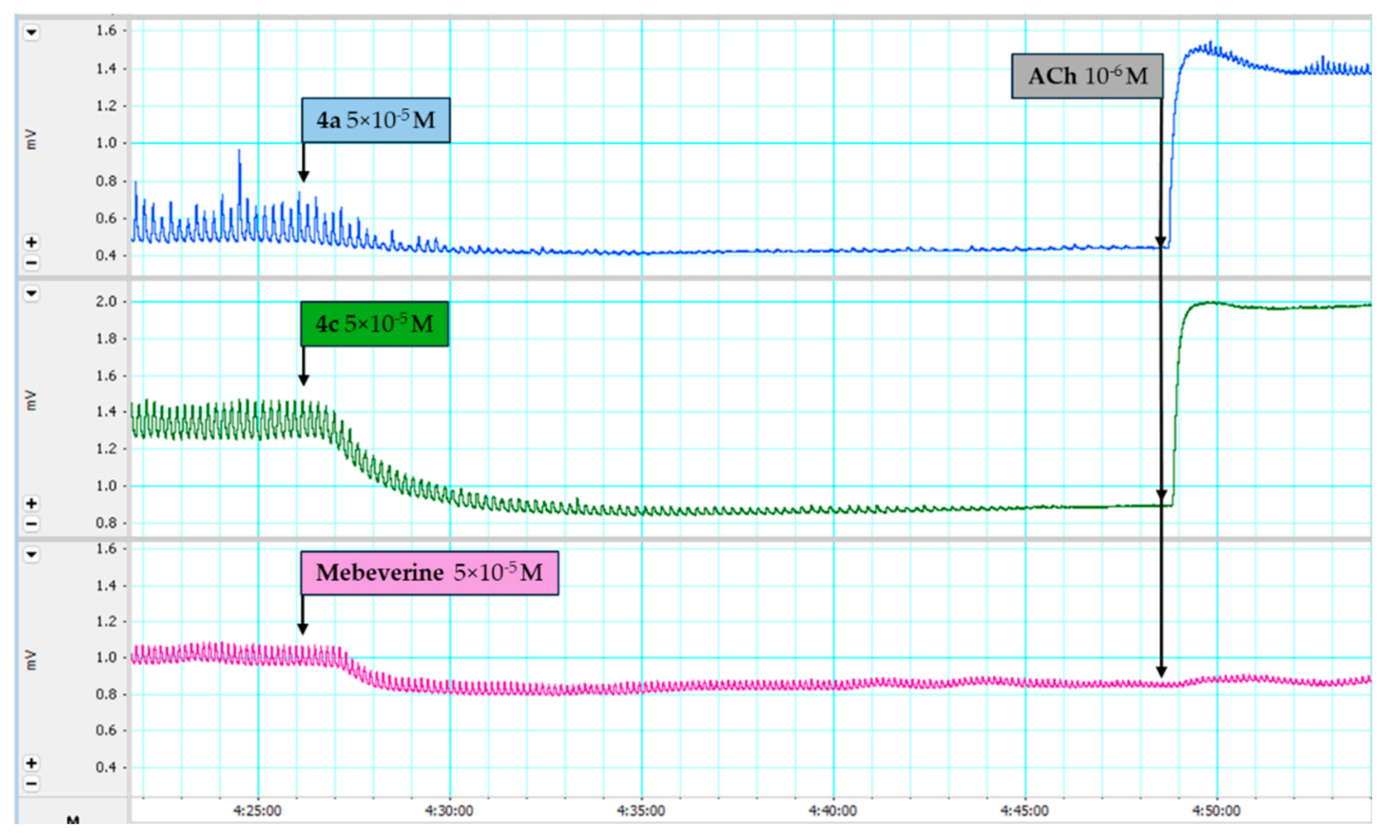The width and height of the screenshot is (1389, 840).
Task: Click the 4:35:00 time axis label
Action: click(641, 811)
